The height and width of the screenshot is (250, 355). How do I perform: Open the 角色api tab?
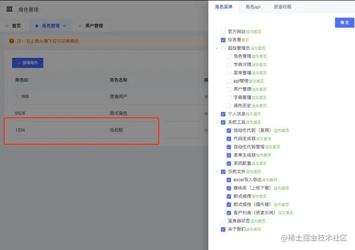pyautogui.click(x=253, y=7)
